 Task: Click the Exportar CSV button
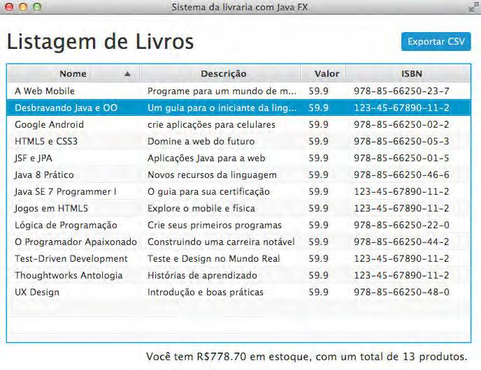pos(436,41)
